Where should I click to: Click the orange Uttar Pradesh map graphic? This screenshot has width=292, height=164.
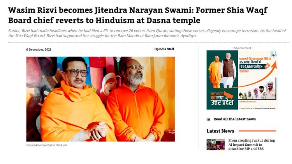pos(229,95)
